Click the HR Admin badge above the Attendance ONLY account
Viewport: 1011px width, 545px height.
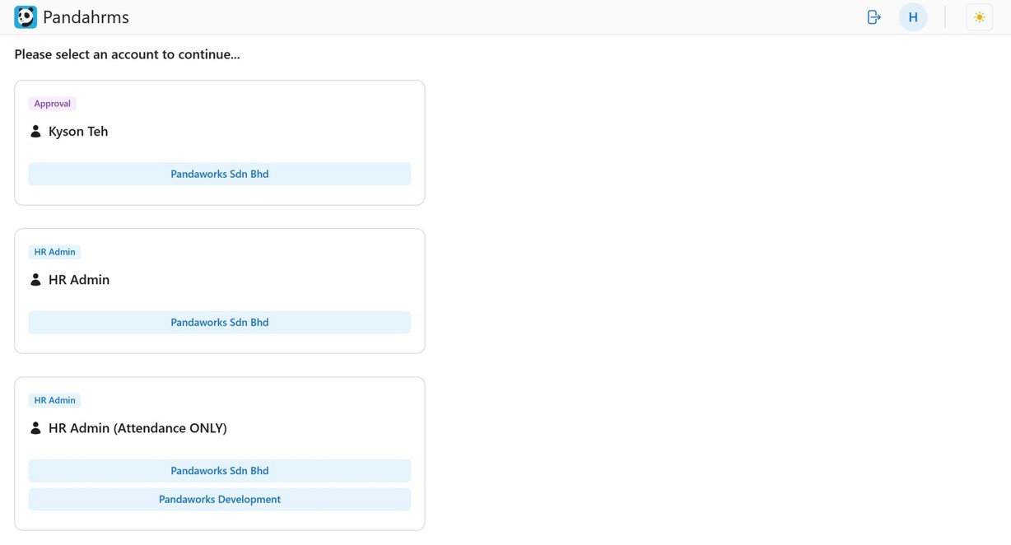coord(54,400)
